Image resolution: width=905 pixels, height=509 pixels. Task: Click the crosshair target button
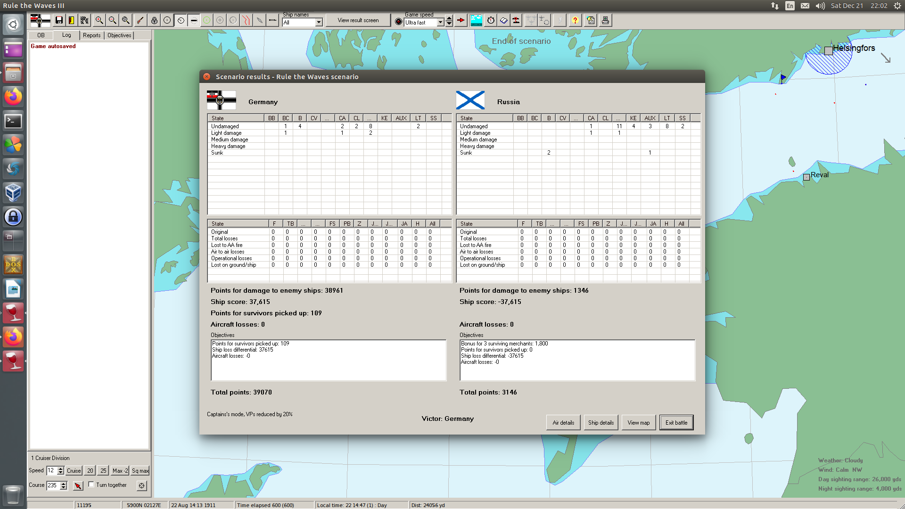tap(141, 485)
